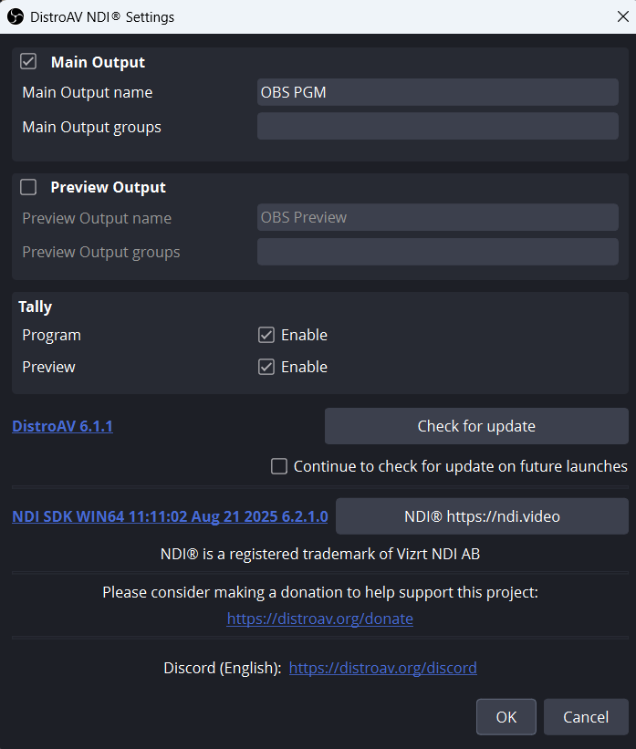The image size is (636, 749).
Task: Dismiss dialog with the Cancel button
Action: [586, 717]
